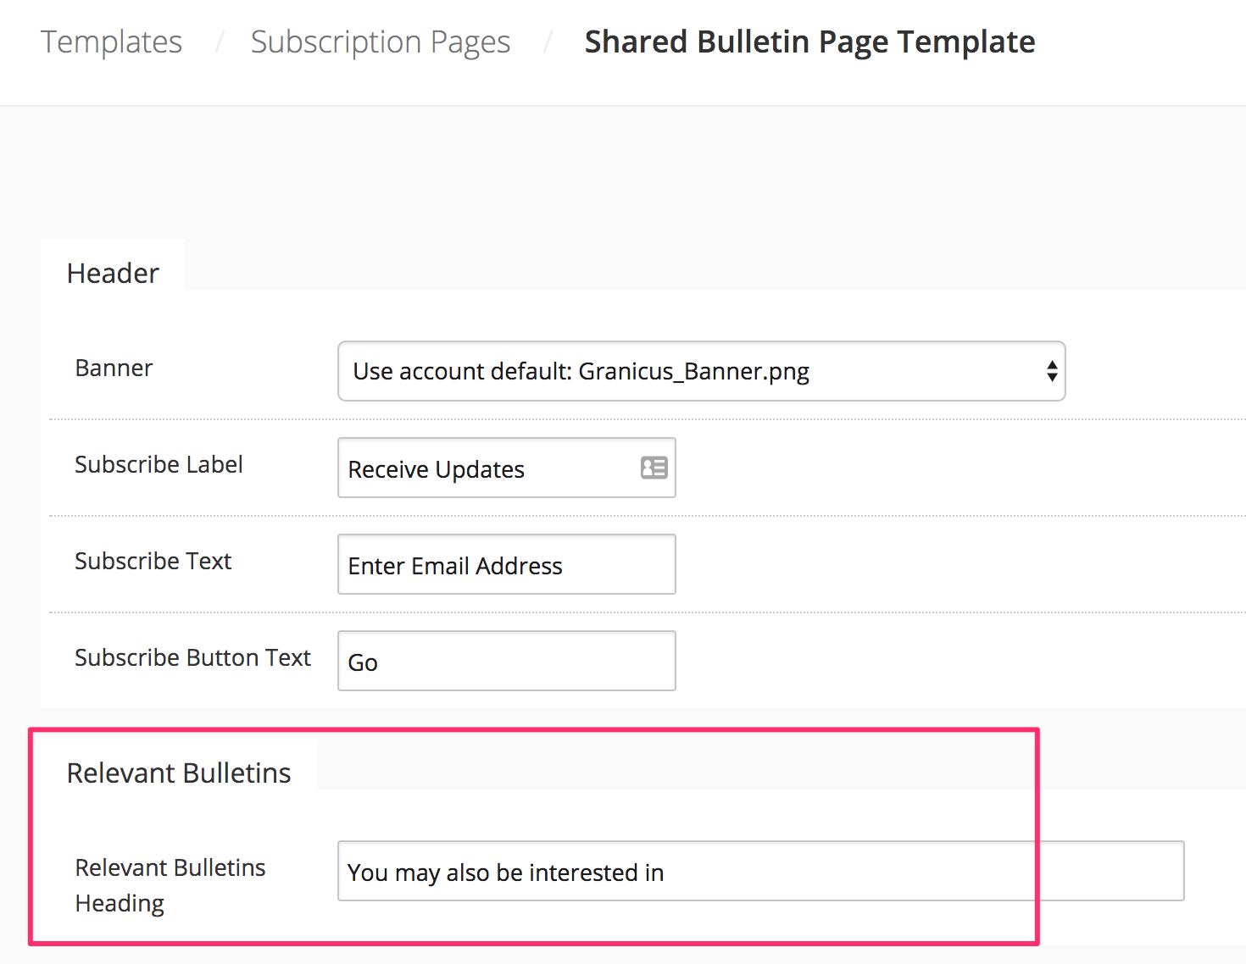Image resolution: width=1246 pixels, height=964 pixels.
Task: Open Subscription Pages from the breadcrumb
Action: click(x=380, y=41)
